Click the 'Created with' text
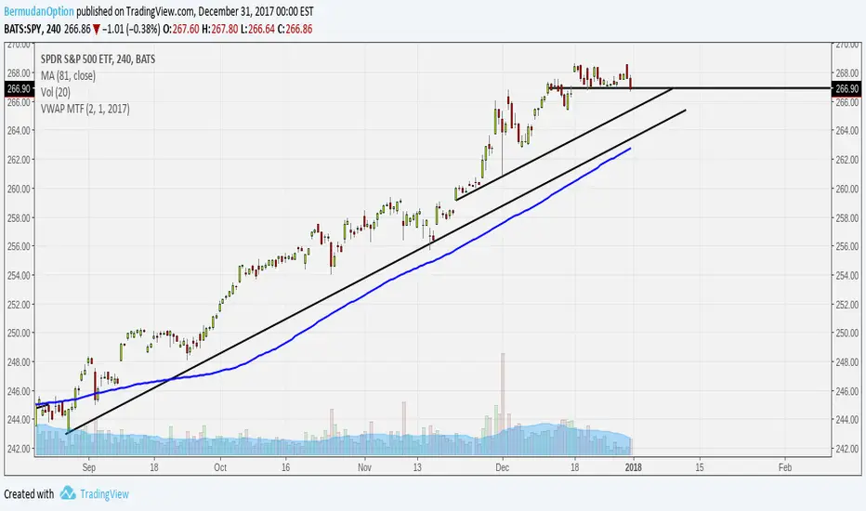 (x=29, y=494)
